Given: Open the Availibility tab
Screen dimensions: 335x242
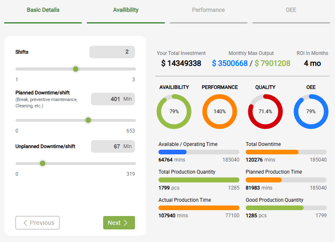Looking at the screenshot, I should (x=126, y=10).
